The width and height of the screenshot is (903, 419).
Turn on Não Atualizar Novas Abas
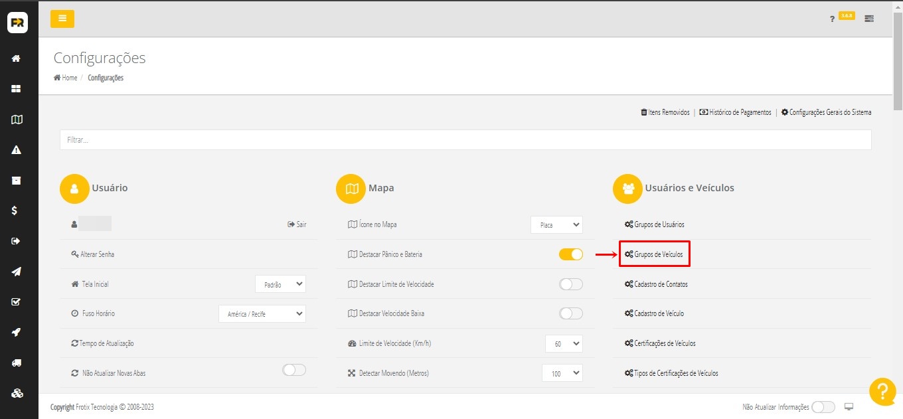click(294, 371)
